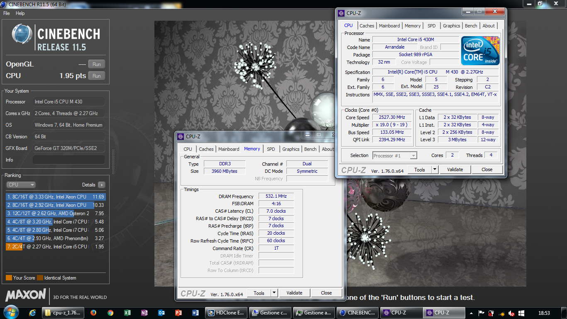The image size is (567, 319).
Task: Open Graphics tab in CPU-Z CPU window
Action: click(x=452, y=26)
